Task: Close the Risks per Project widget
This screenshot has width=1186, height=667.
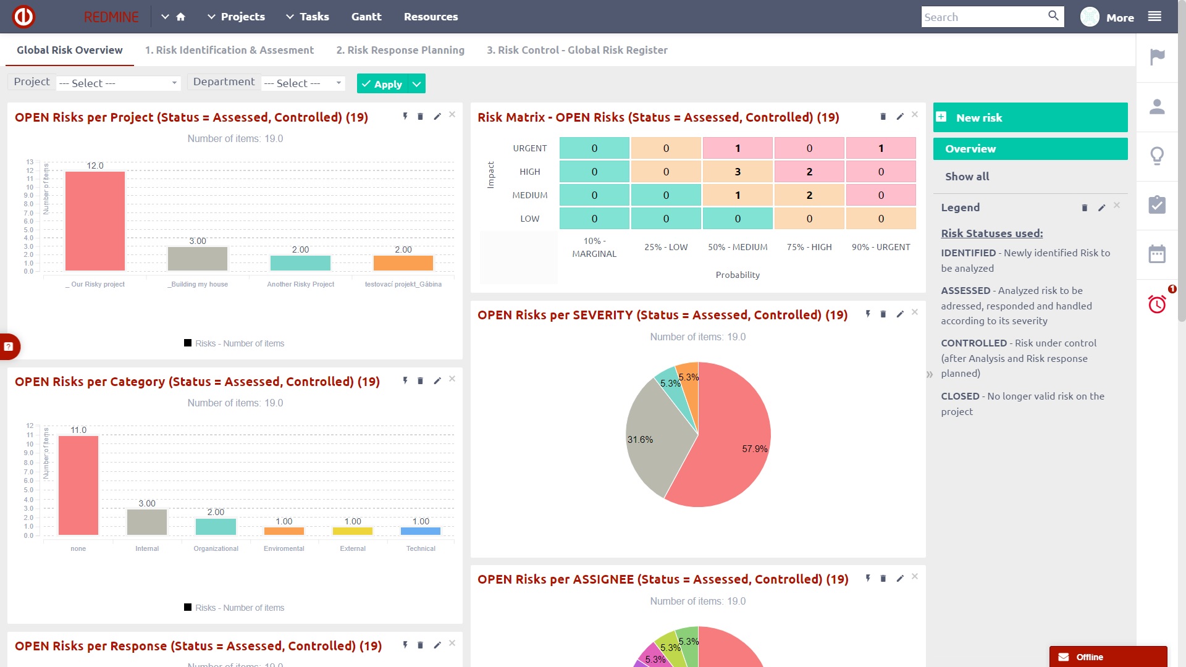Action: tap(452, 115)
